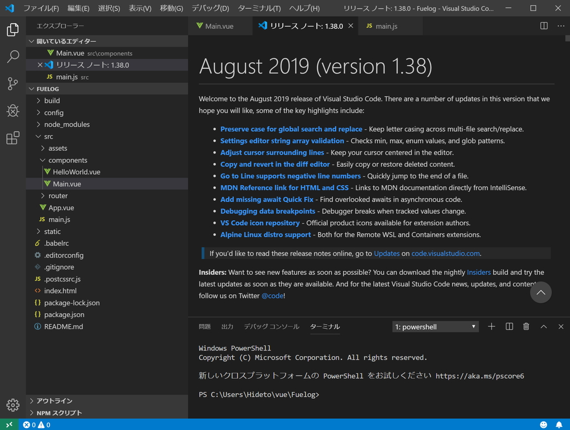The image size is (570, 430).
Task: Select the Run and Debug icon
Action: click(x=12, y=111)
